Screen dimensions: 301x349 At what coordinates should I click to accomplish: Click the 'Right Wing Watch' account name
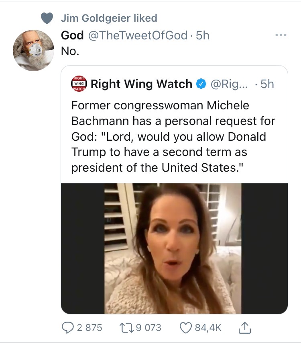(141, 84)
